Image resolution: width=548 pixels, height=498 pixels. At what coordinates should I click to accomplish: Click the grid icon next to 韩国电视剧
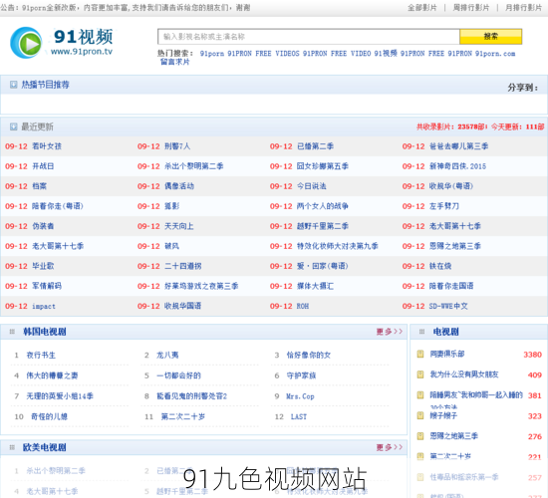12,332
